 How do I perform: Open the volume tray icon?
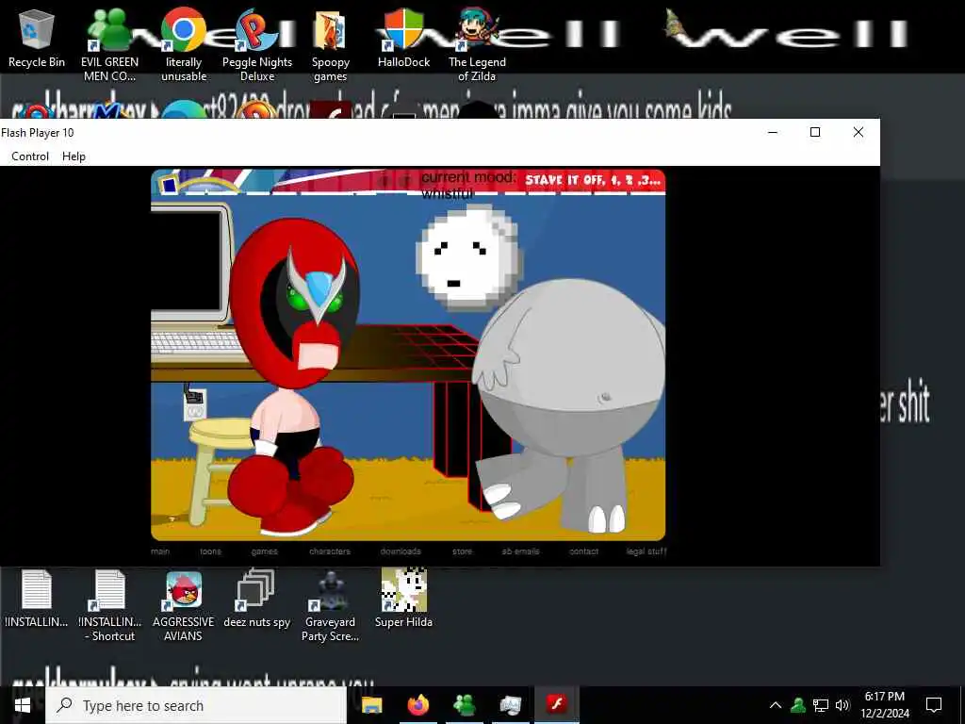click(x=842, y=705)
